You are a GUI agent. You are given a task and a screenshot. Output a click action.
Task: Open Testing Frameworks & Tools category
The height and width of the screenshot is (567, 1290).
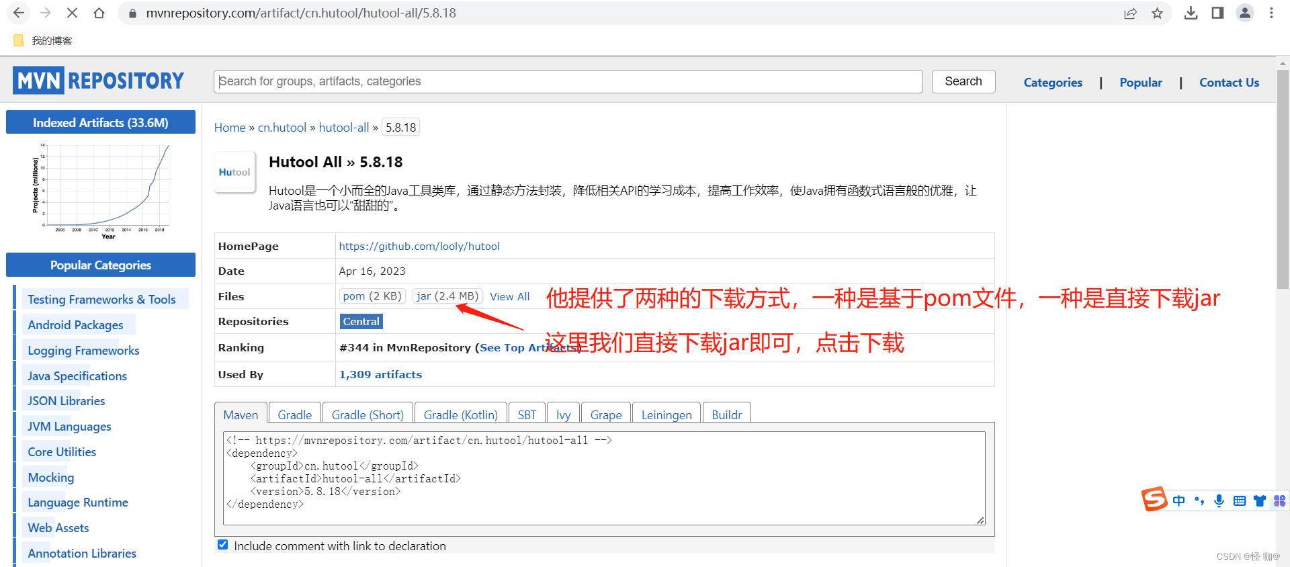101,300
